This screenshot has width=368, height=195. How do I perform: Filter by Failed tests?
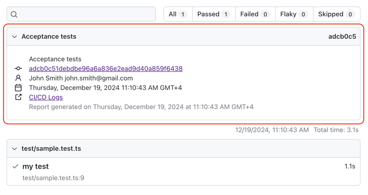click(255, 14)
